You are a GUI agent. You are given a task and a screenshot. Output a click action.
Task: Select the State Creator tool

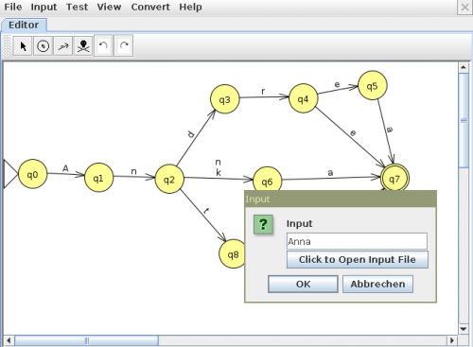tap(43, 46)
